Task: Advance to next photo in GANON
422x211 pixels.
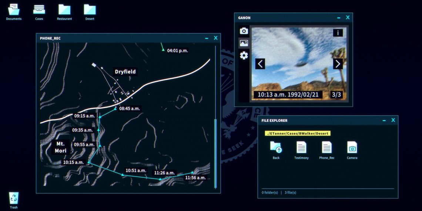Action: pyautogui.click(x=338, y=64)
